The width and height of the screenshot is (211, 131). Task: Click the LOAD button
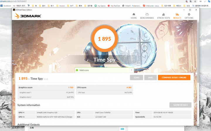tap(137, 78)
